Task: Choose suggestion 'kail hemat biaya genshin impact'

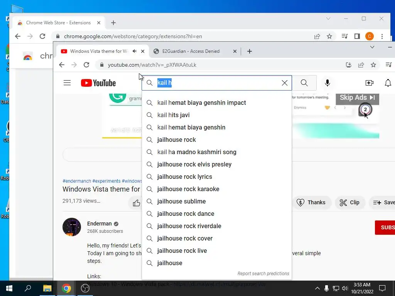Action: pos(217,103)
